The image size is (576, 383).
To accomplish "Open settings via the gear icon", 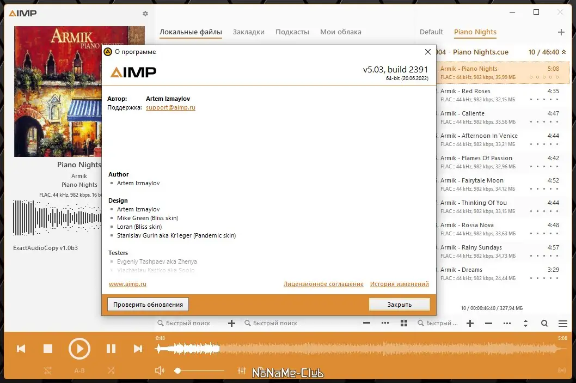I will point(145,14).
